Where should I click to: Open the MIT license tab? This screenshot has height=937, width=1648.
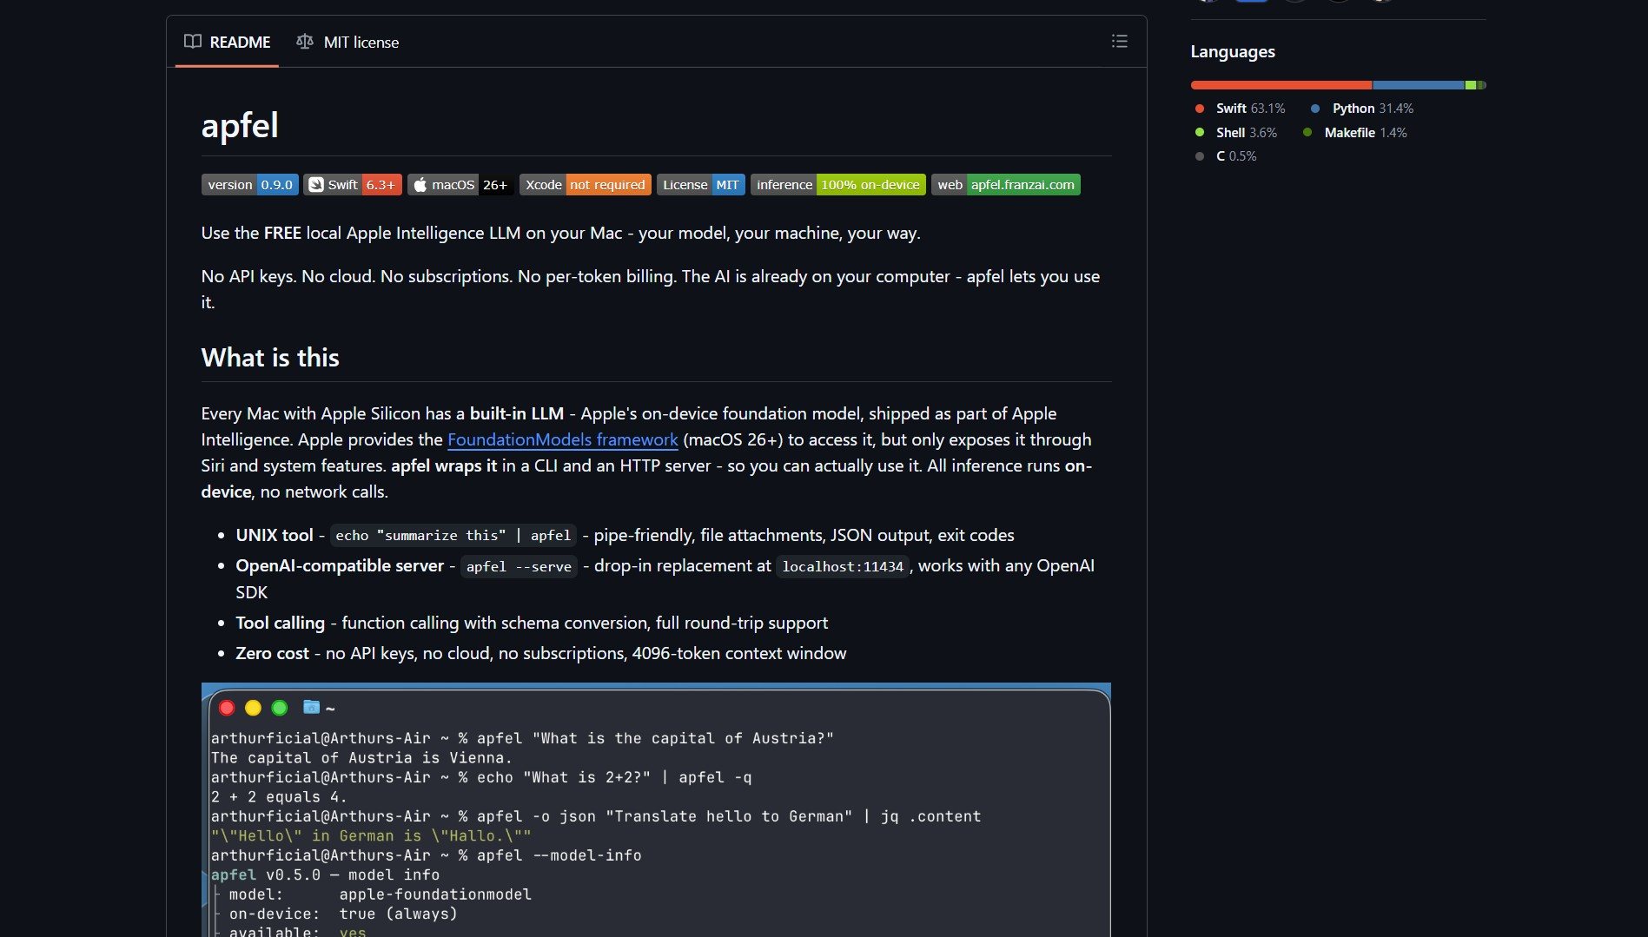click(x=361, y=42)
